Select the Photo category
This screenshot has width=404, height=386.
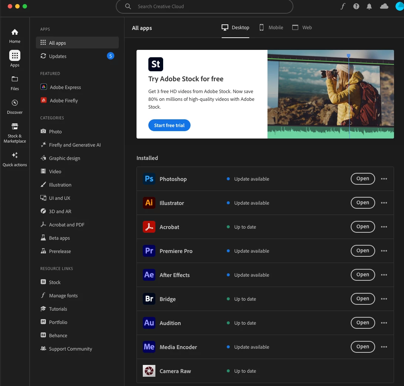pos(51,131)
